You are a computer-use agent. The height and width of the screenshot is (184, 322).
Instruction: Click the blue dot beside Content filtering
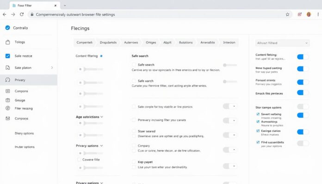coord(101,56)
